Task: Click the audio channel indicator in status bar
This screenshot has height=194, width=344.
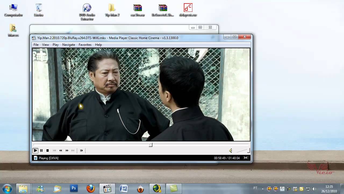Action: (x=246, y=158)
